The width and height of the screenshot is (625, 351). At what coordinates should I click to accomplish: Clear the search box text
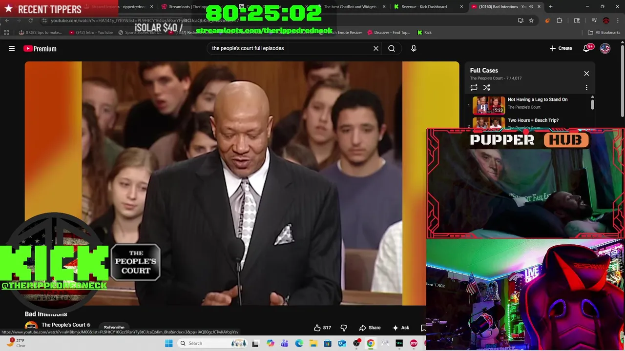[x=376, y=48]
